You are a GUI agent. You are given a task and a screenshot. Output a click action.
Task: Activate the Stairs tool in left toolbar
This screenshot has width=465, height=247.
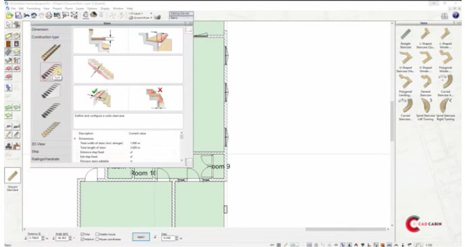coord(8,52)
